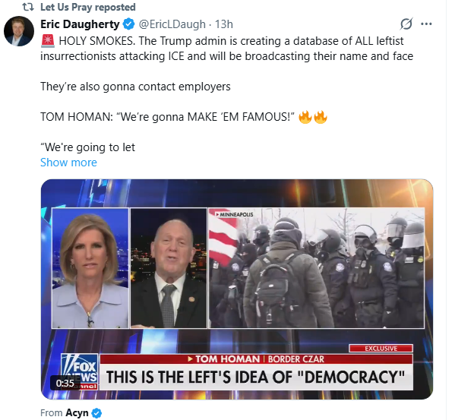Image resolution: width=455 pixels, height=420 pixels.
Task: Click the repost arrows icon near Let Us Pray
Action: (x=28, y=7)
